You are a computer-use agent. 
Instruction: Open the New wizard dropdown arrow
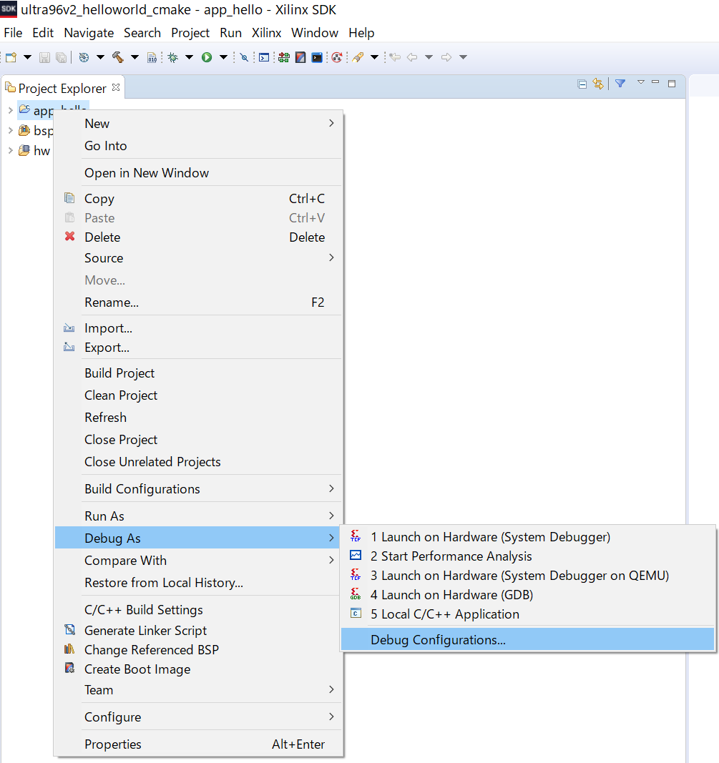28,57
